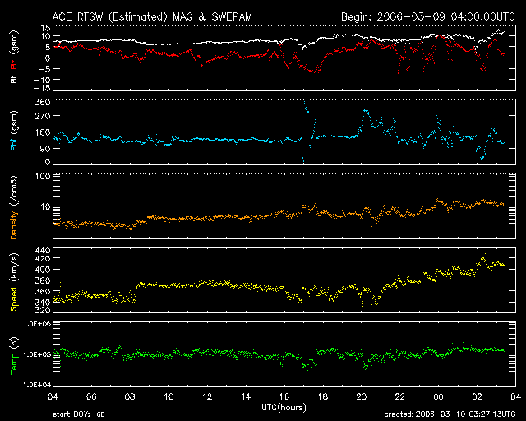Click the 'UTC(hours)' x-axis label
The image size is (526, 421).
[284, 408]
